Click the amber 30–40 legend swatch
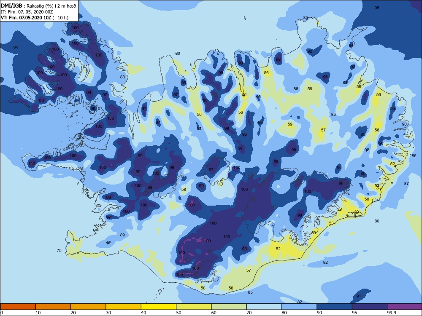The image size is (422, 316). click(124, 307)
